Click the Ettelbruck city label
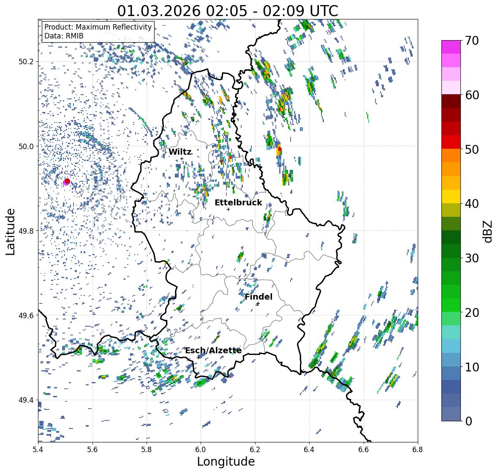The height and width of the screenshot is (472, 498). [x=238, y=203]
